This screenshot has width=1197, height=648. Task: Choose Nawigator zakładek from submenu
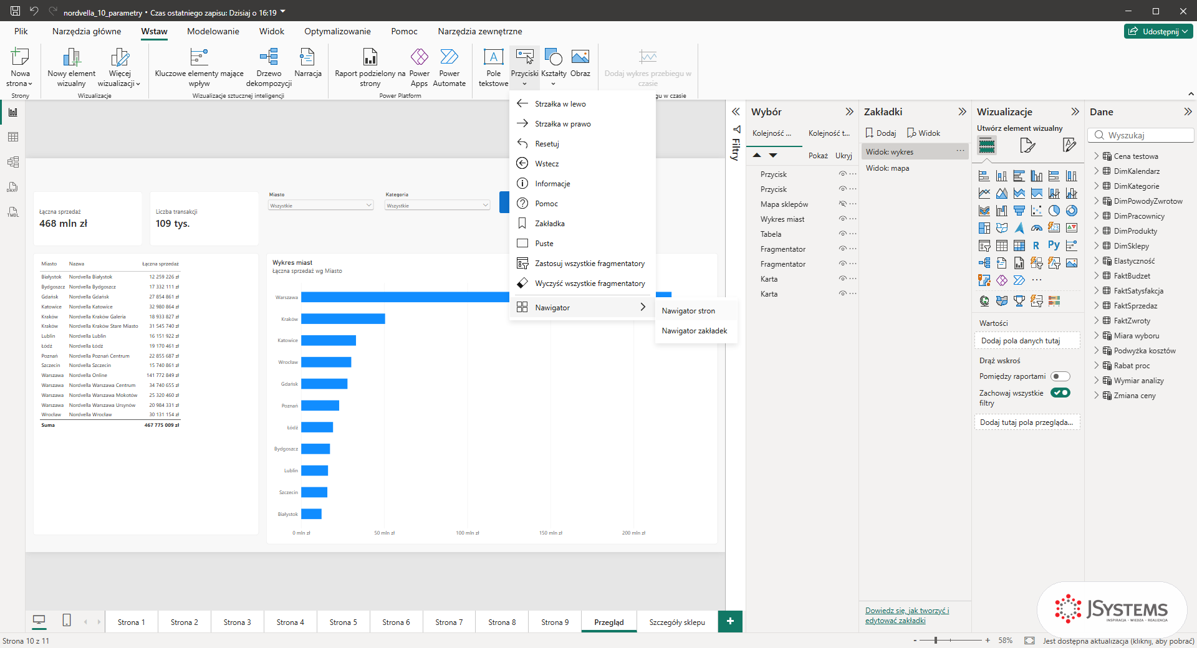click(696, 331)
